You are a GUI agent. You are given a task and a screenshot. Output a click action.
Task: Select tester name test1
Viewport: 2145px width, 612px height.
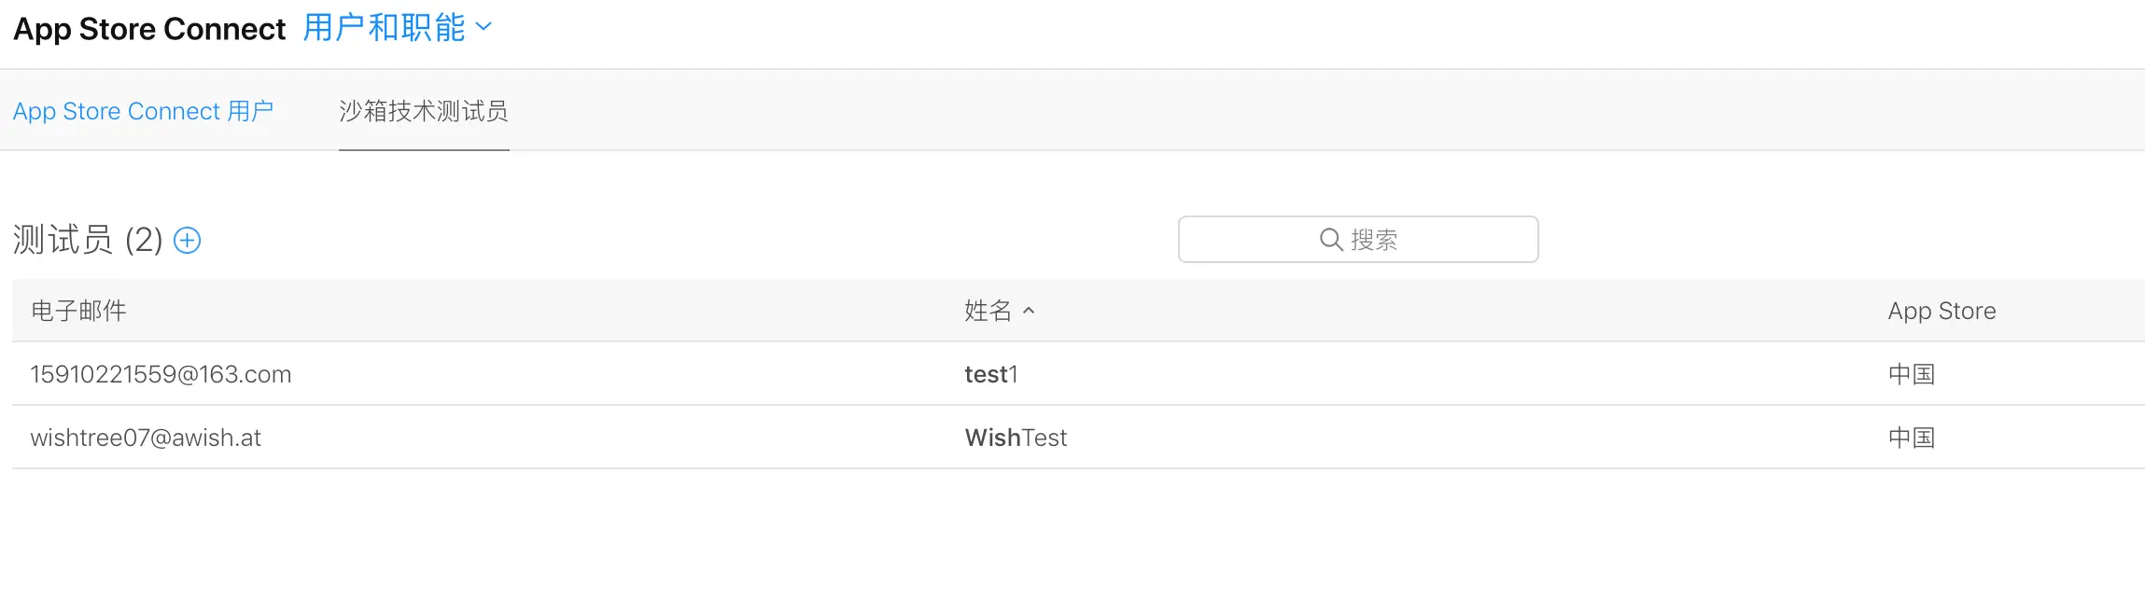pos(990,374)
